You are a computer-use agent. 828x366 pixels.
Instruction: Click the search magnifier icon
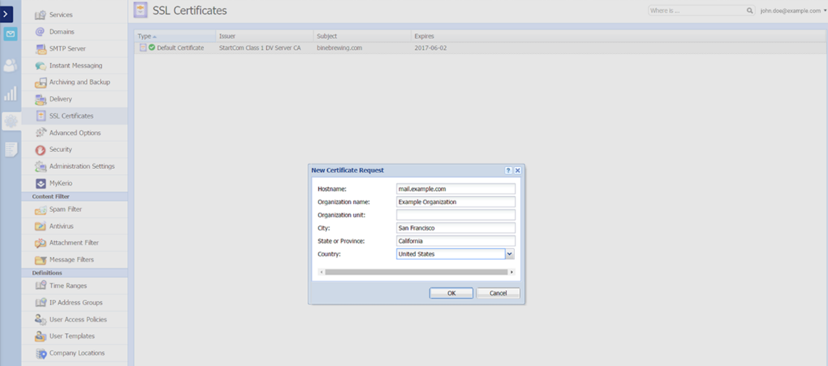pos(750,11)
